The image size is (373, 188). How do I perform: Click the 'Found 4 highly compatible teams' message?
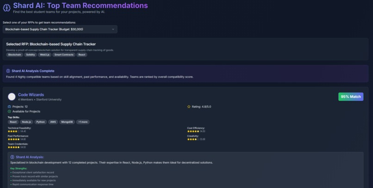pos(99,77)
